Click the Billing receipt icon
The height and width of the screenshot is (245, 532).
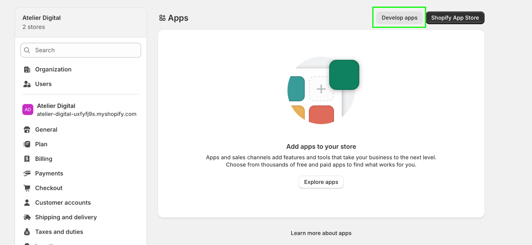click(27, 159)
